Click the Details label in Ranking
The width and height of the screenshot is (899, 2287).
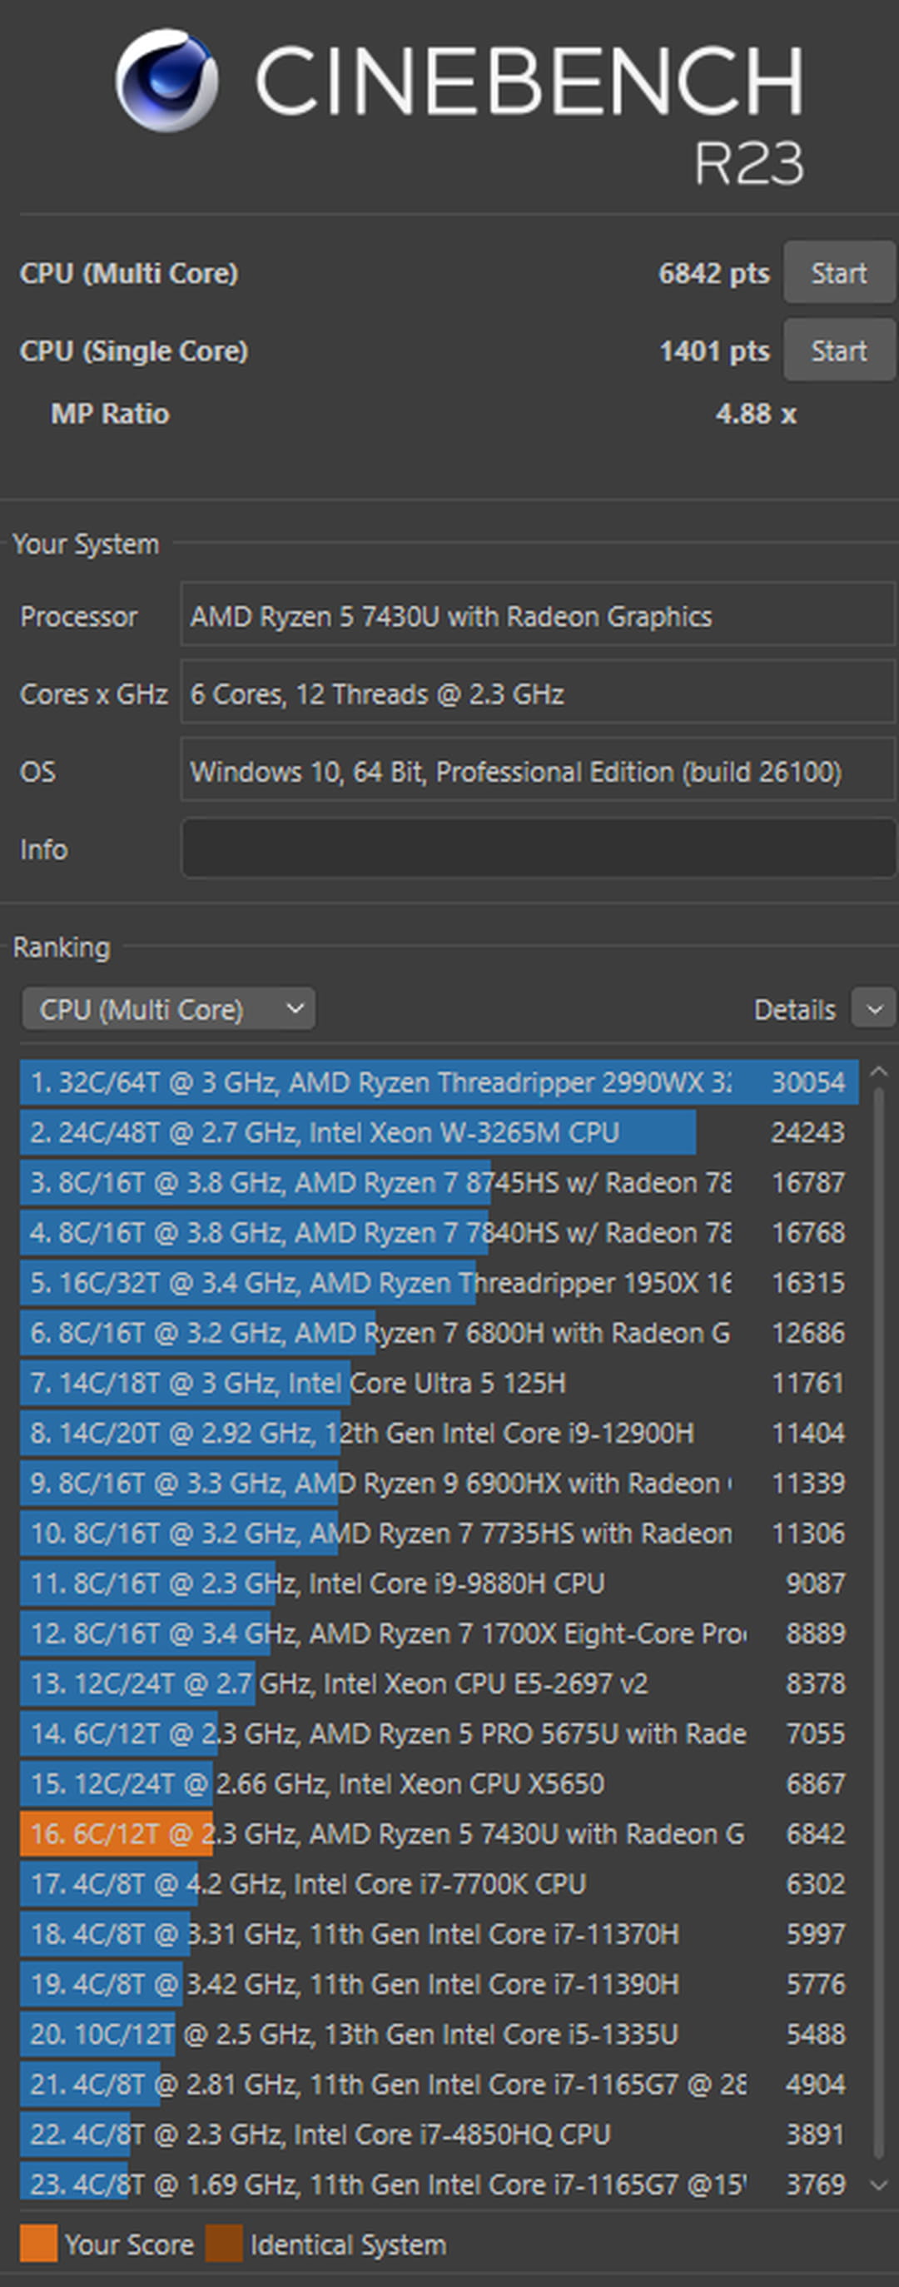pyautogui.click(x=794, y=1011)
